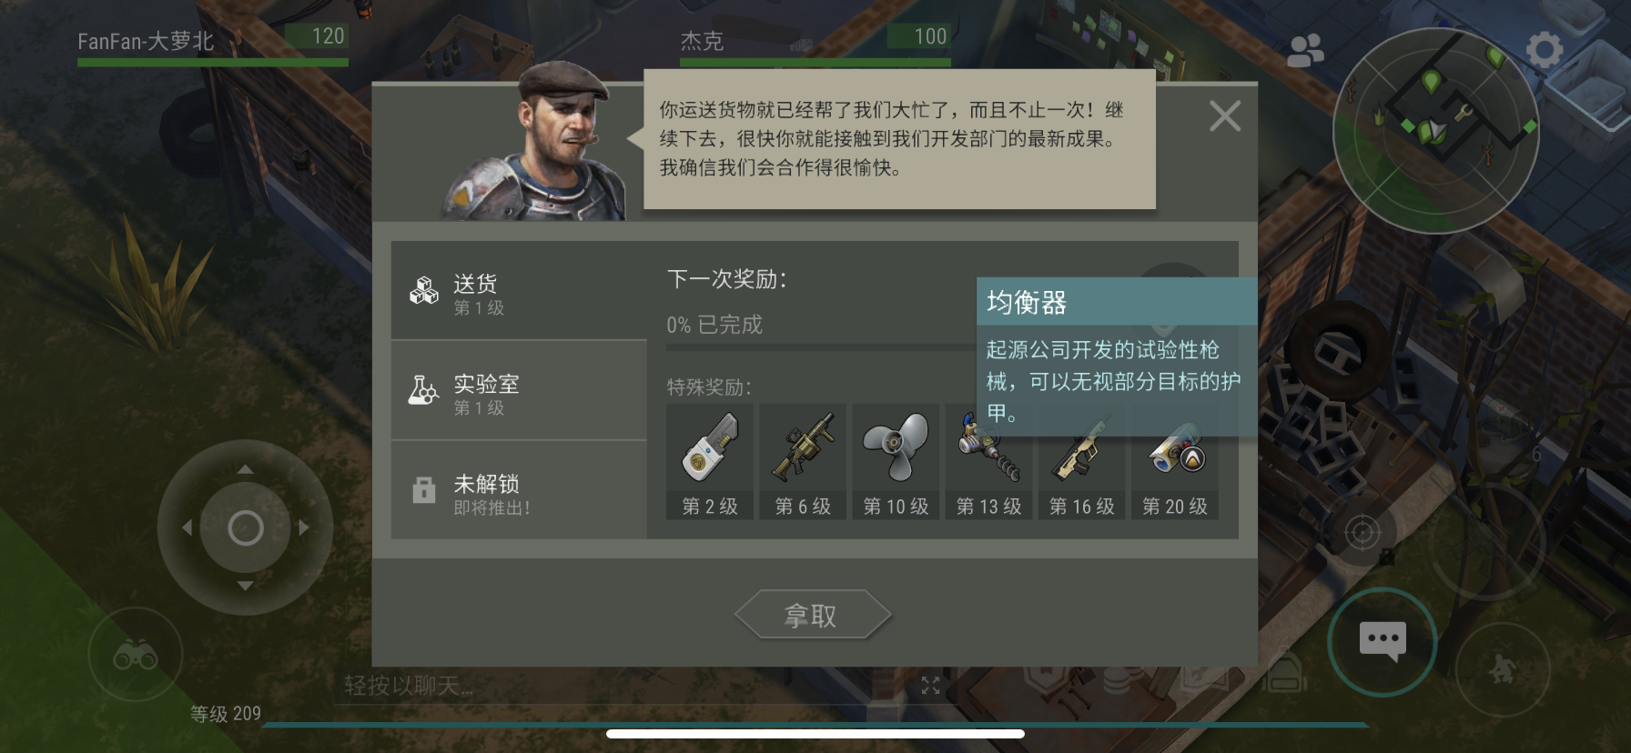Tap the crosshair auto-aim icon

coord(1363,532)
